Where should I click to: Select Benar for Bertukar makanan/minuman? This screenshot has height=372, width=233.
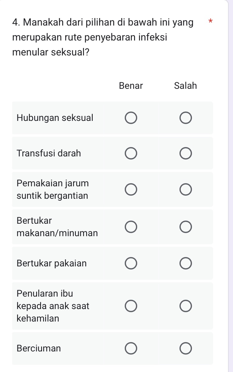pos(131,227)
